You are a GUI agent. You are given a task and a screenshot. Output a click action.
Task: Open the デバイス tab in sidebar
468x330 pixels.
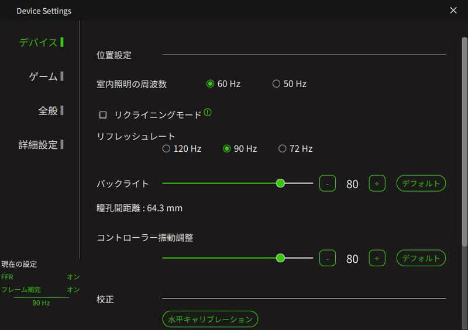point(40,43)
